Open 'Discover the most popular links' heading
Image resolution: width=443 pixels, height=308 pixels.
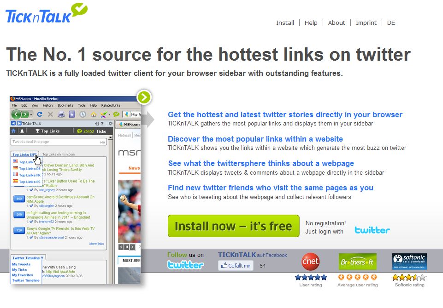255,139
